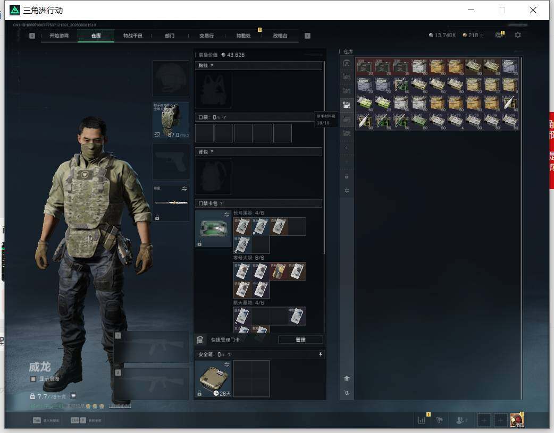
Task: Open the mail icon beside the settings gear
Action: click(x=499, y=35)
